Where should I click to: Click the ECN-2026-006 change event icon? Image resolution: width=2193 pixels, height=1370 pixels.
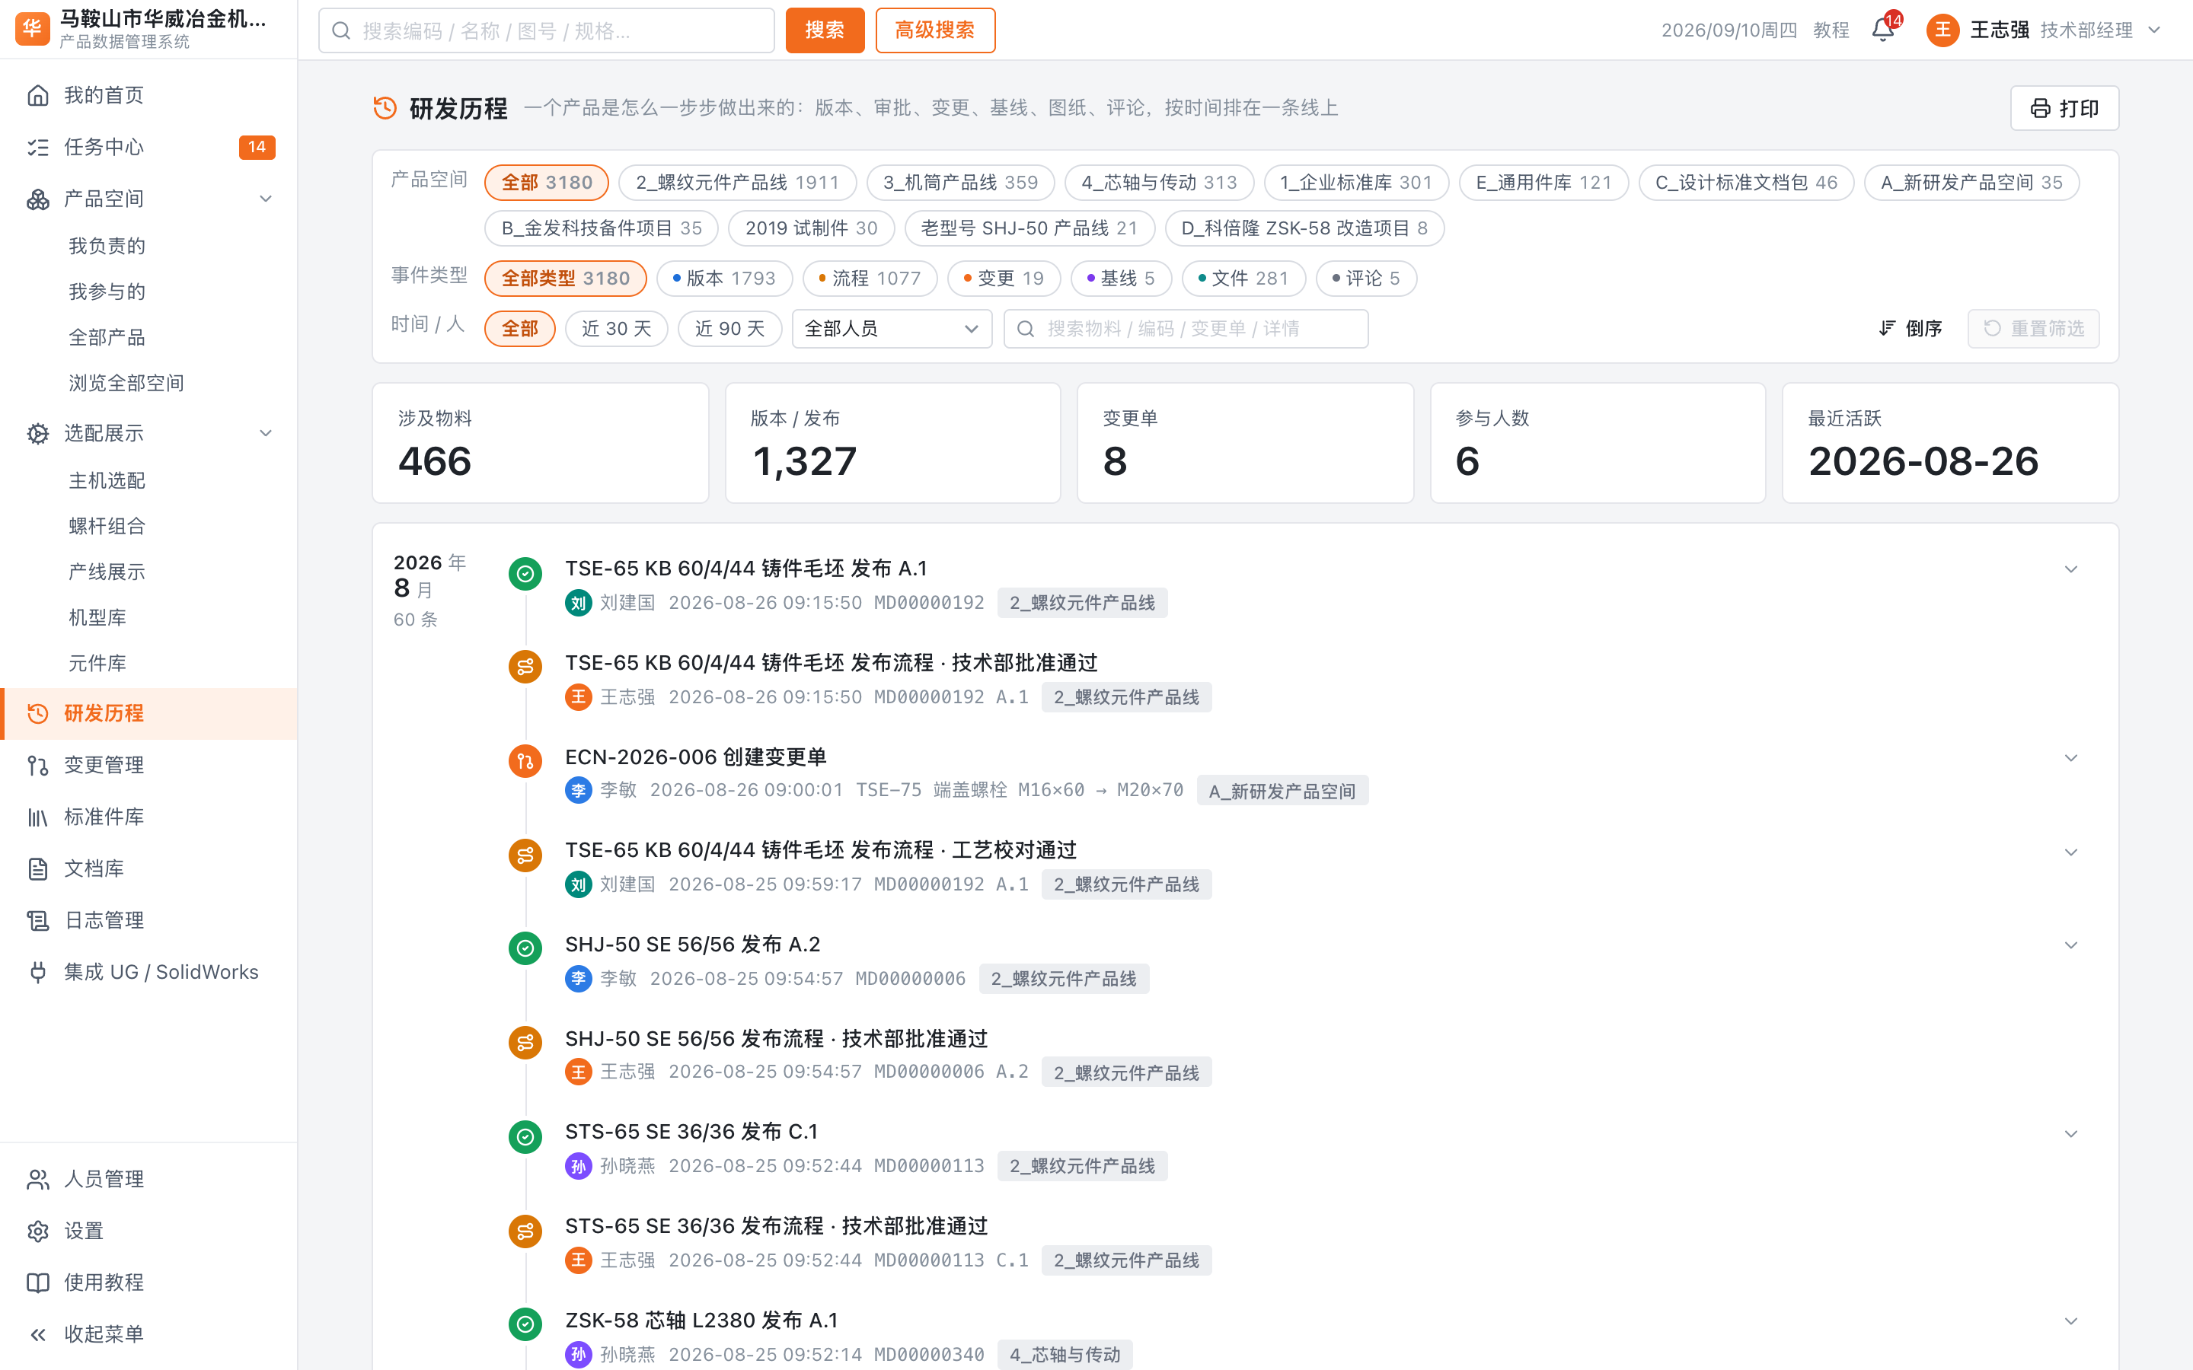click(525, 761)
